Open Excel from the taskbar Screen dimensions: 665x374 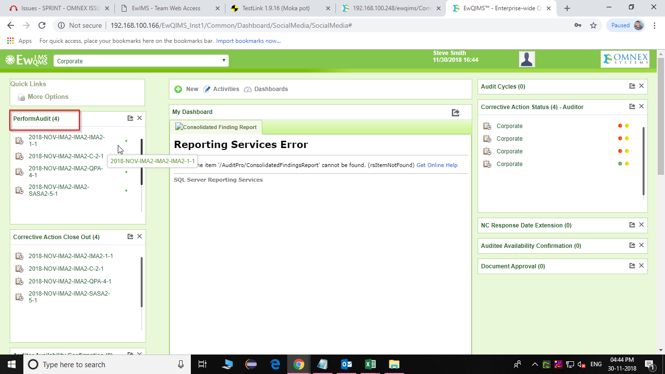pos(370,364)
